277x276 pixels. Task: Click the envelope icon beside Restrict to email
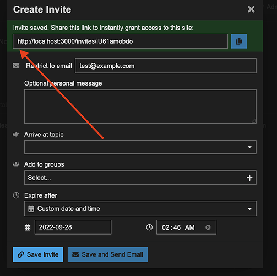tap(16, 66)
